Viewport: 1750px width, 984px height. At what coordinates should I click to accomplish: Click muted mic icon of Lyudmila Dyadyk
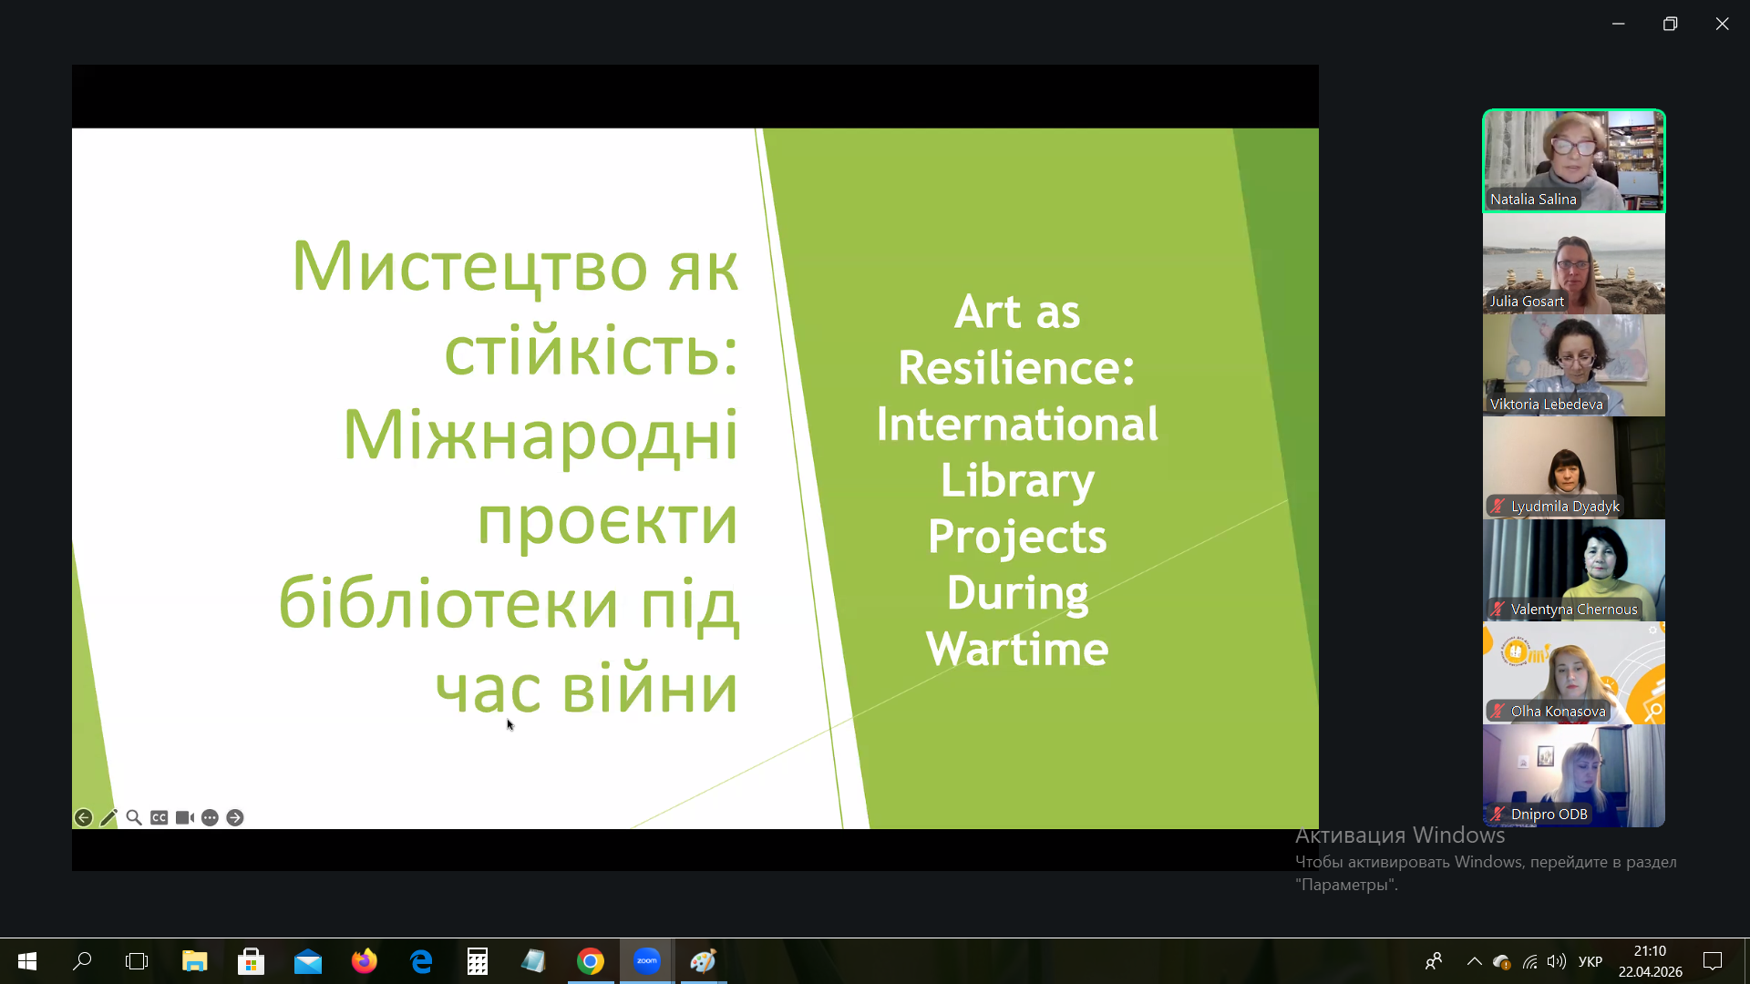pos(1498,506)
